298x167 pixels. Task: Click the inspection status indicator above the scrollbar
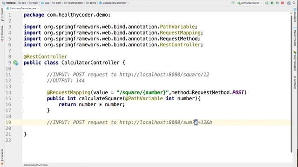(291, 13)
